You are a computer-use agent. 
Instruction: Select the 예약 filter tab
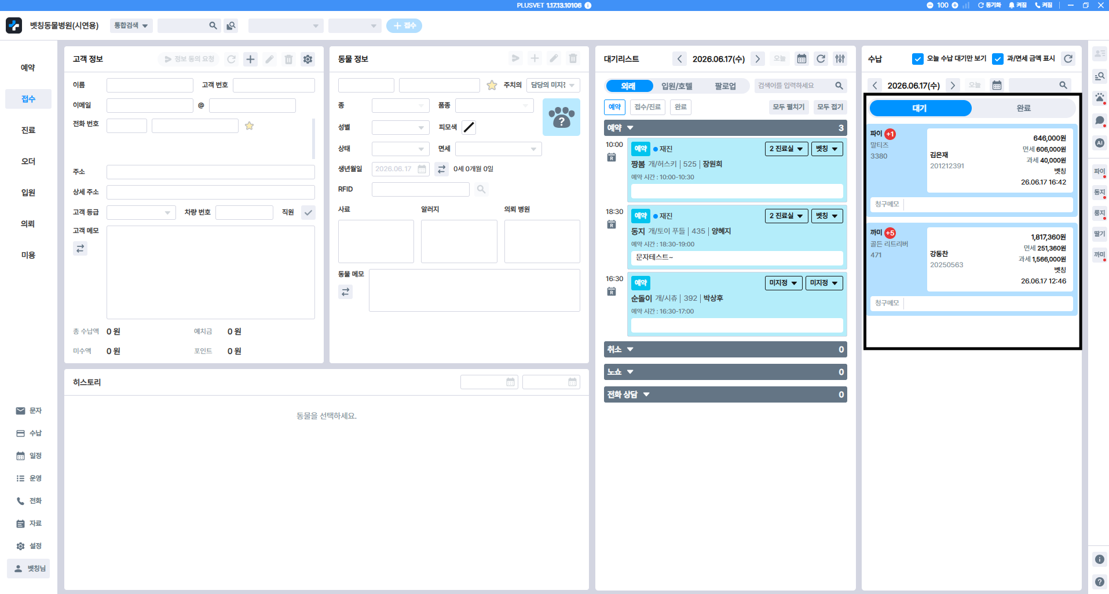coord(614,107)
